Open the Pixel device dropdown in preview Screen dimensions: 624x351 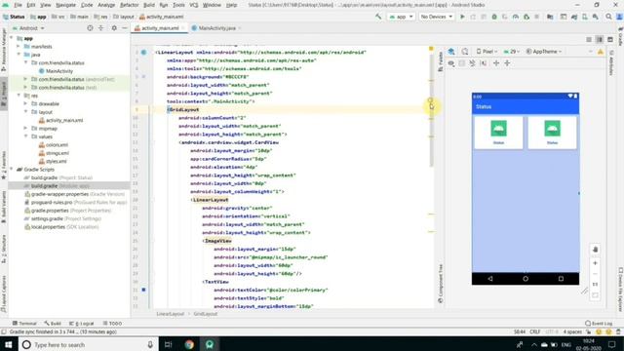[x=487, y=52]
